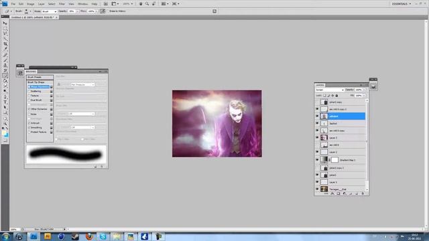Viewport: 429px width, 241px height.
Task: Select the Pen tool
Action: pos(5,97)
